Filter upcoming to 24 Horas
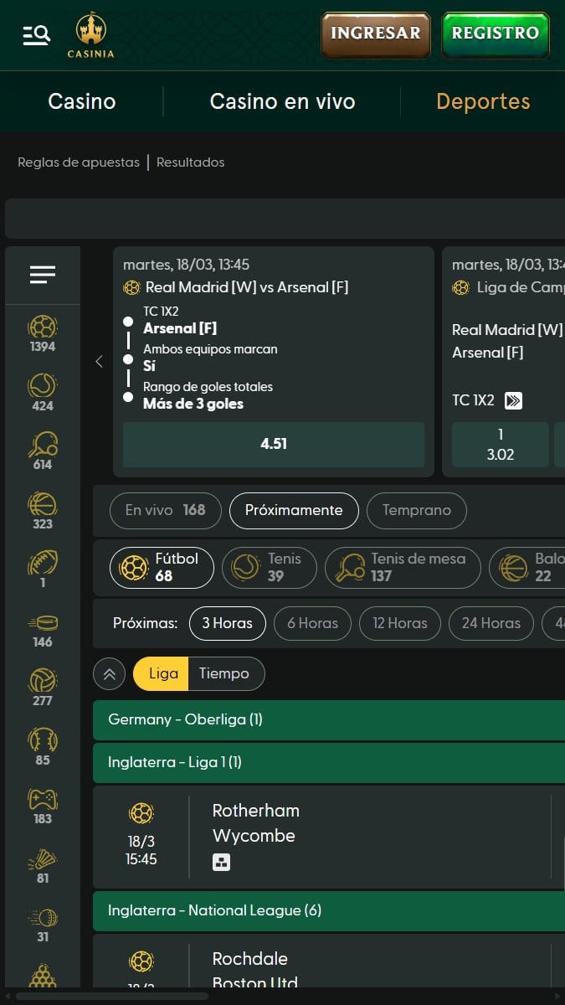 (x=491, y=623)
